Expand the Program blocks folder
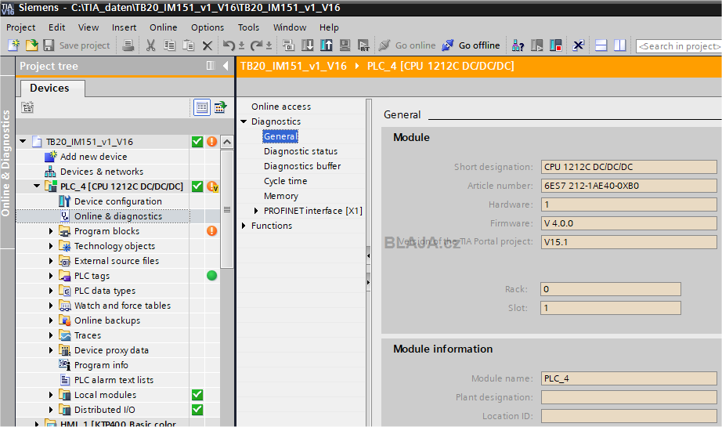 coord(51,231)
